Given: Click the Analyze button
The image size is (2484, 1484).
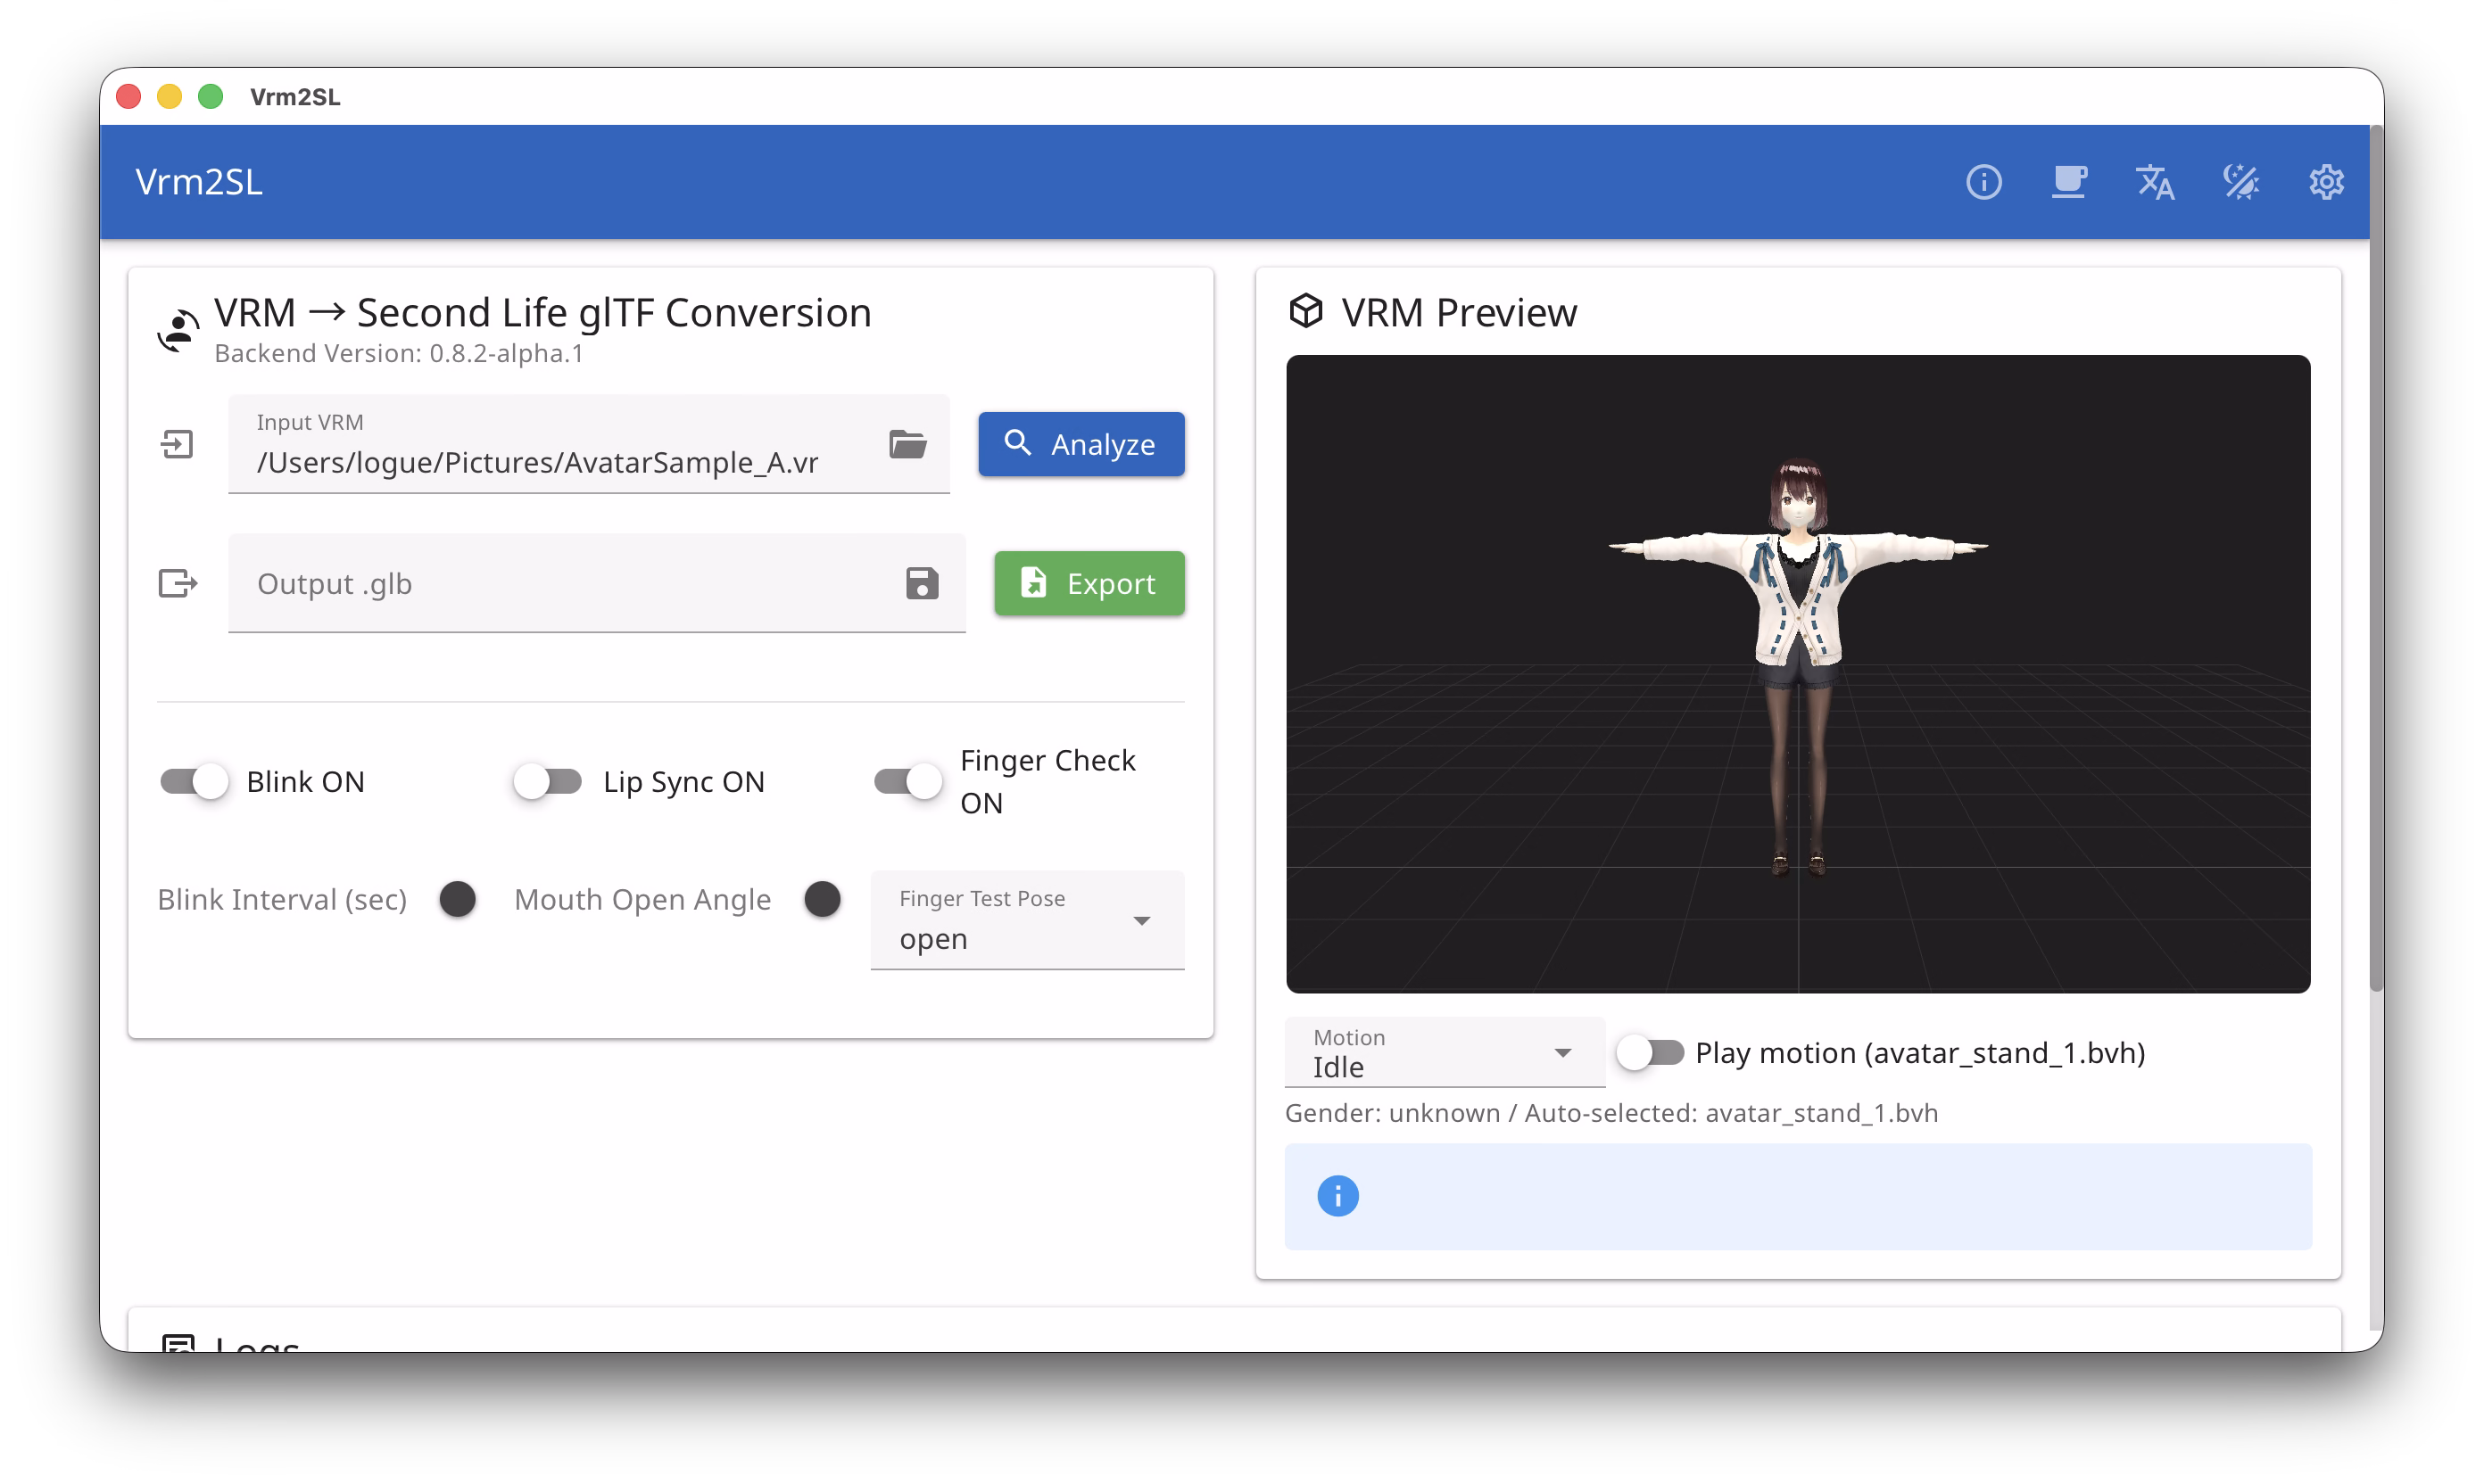Looking at the screenshot, I should 1081,444.
